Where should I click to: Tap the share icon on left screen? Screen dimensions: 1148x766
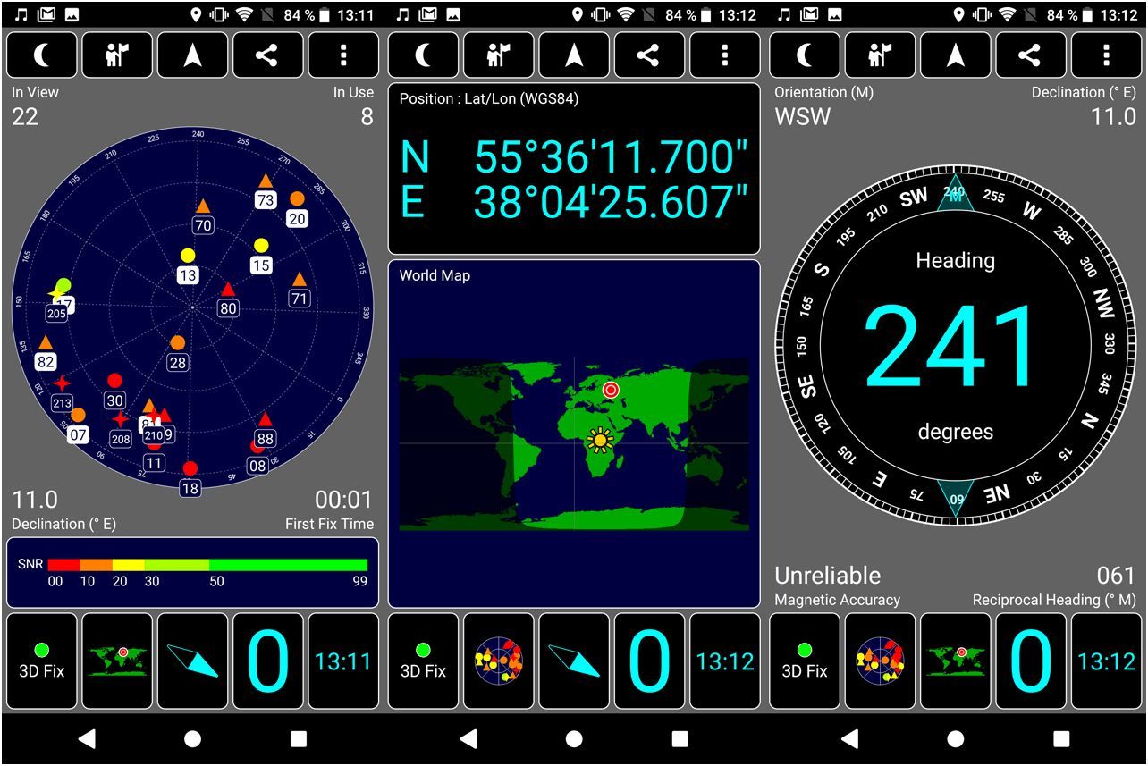coord(267,55)
